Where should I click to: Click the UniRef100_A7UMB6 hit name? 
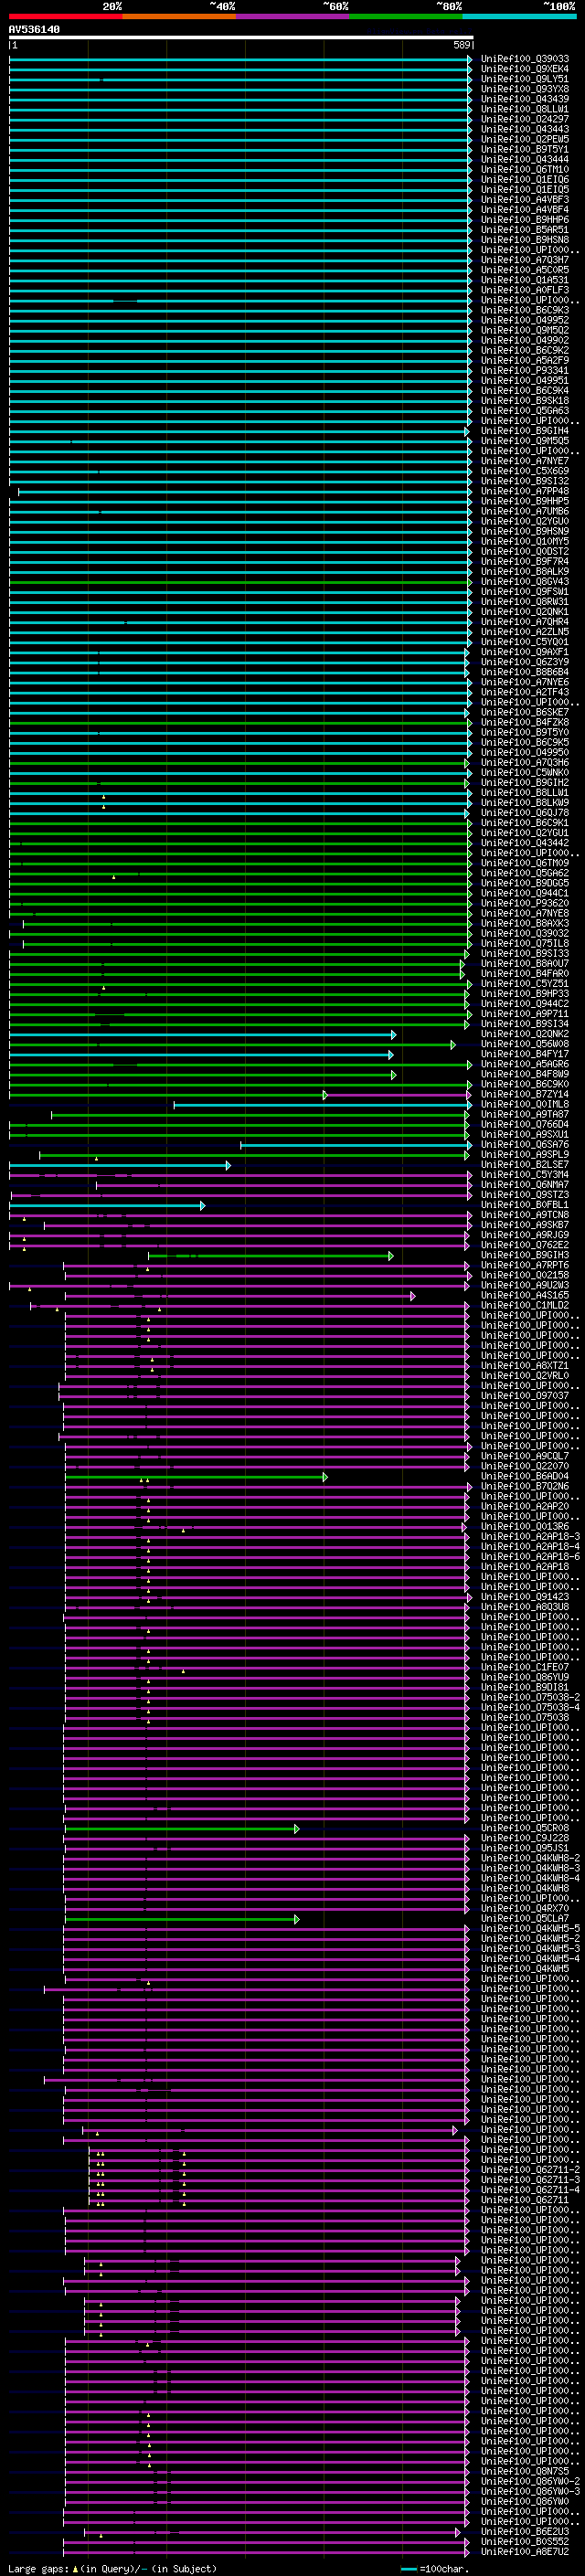[x=525, y=511]
